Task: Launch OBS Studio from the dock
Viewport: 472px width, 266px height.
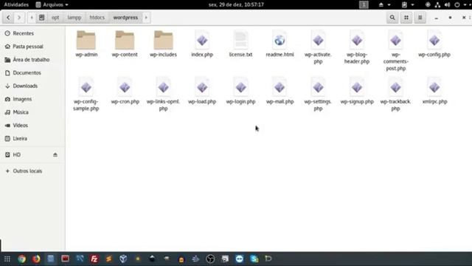Action: (210, 259)
